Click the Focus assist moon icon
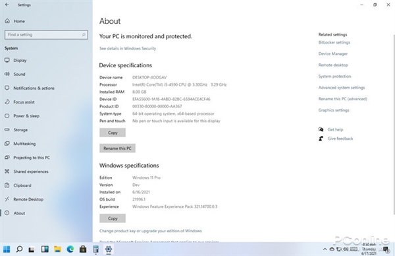This screenshot has width=395, height=256. point(7,102)
